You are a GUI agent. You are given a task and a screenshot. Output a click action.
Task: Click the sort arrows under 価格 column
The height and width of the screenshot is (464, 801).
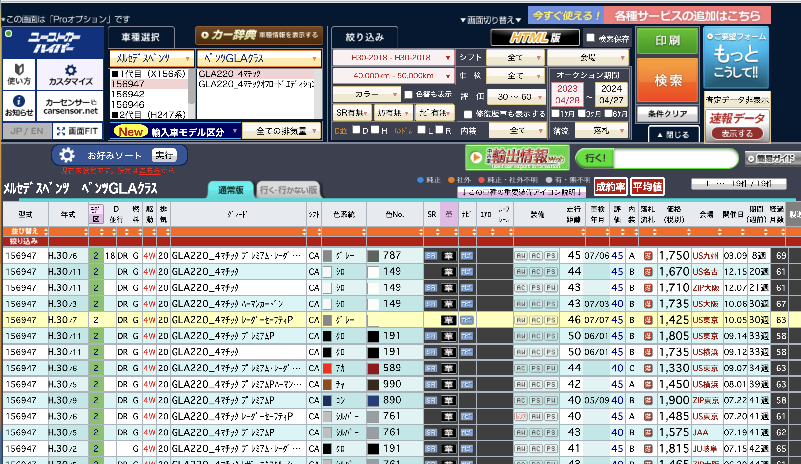point(688,232)
